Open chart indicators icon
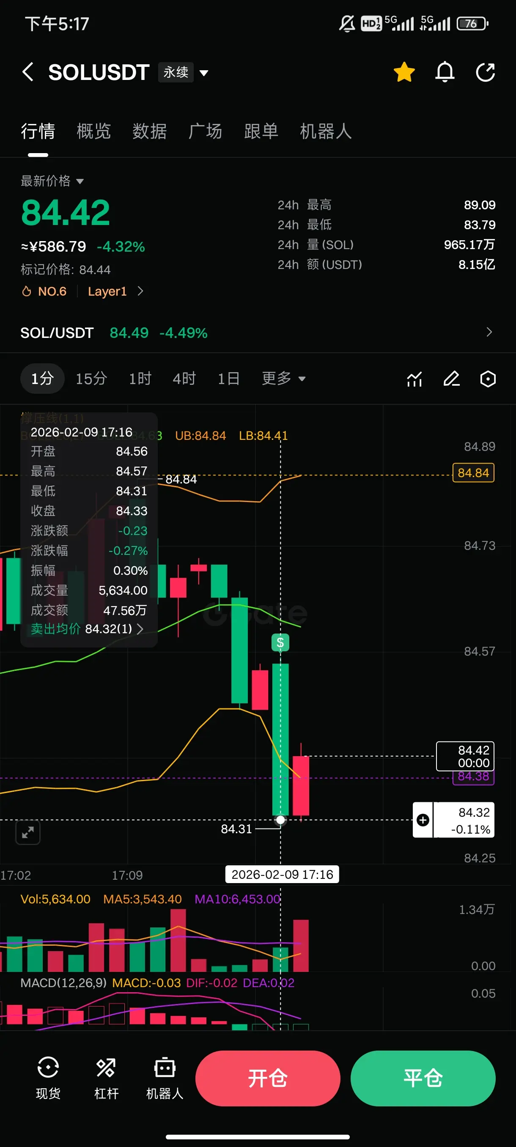This screenshot has height=1147, width=516. (414, 379)
